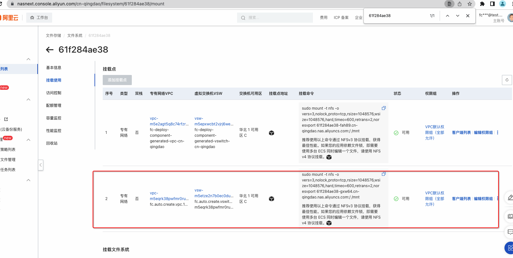The width and height of the screenshot is (513, 258).
Task: Collapse the sidebar group containing 策略列表
Action: coord(28,140)
